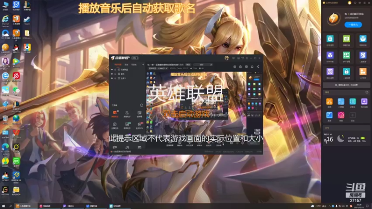372x209 pixels.
Task: Hide the first source layer via its eye icon
Action: tap(112, 70)
